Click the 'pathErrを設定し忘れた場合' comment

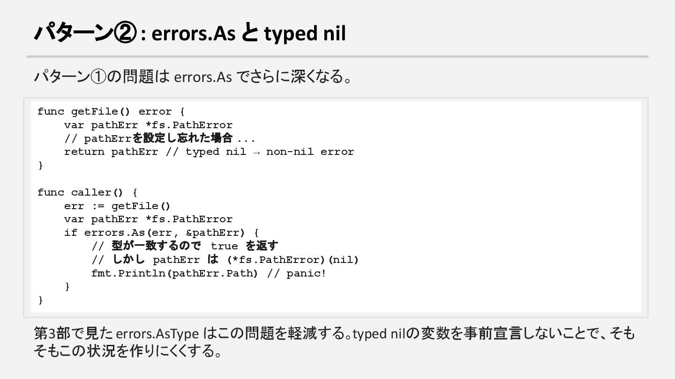tap(159, 138)
